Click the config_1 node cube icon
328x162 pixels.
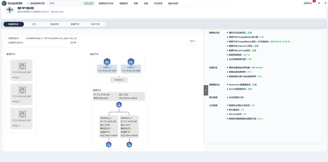22,66
